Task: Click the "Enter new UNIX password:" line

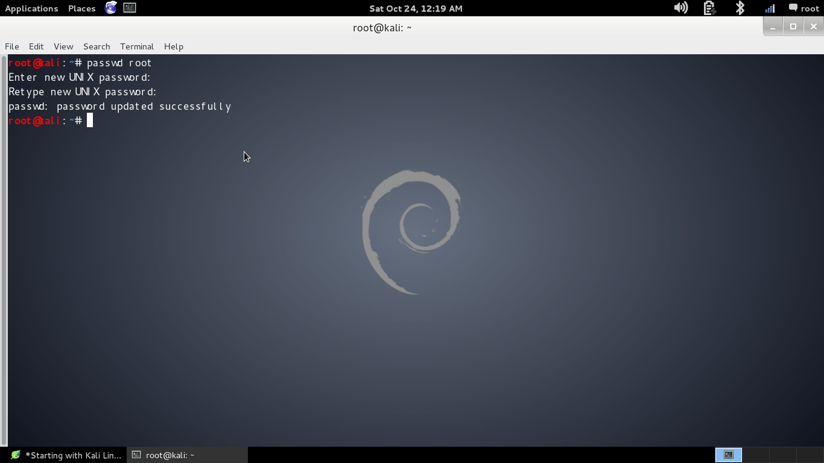Action: [79, 77]
